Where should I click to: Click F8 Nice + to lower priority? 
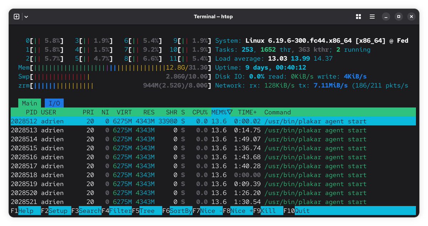point(238,211)
